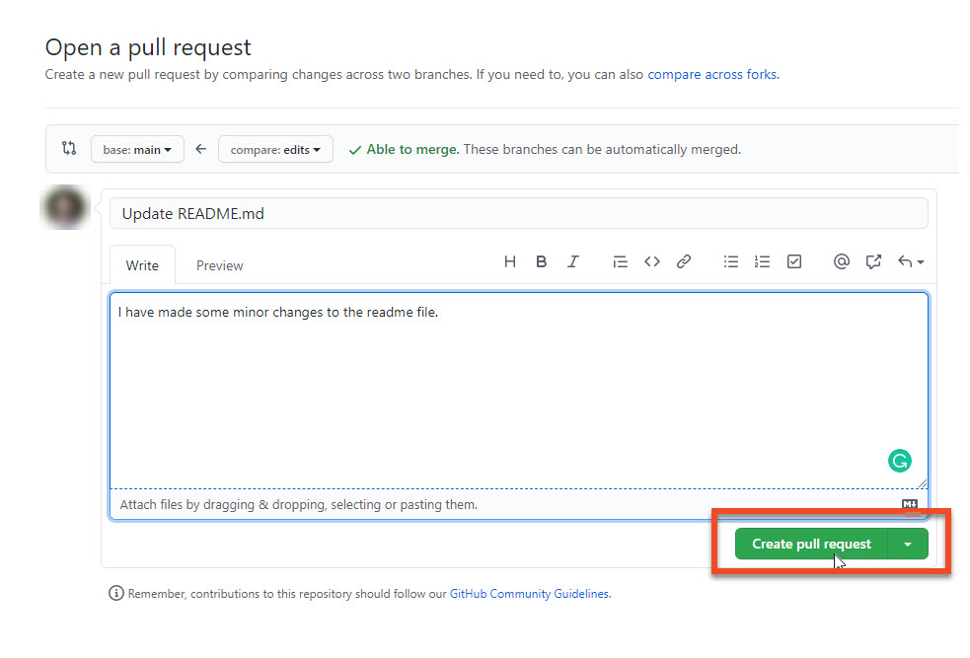Insert a task list checkbox
Viewport: 970px width, 658px height.
[x=794, y=261]
